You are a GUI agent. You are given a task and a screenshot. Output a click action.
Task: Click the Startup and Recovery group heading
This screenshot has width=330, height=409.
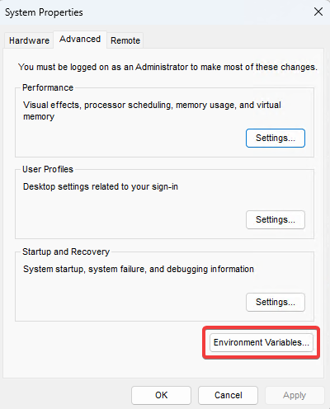(66, 252)
